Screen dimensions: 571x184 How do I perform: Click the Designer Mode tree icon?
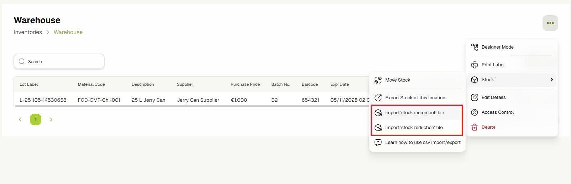(475, 47)
